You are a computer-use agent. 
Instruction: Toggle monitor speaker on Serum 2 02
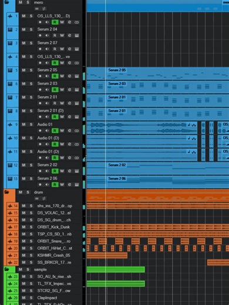click(47, 171)
